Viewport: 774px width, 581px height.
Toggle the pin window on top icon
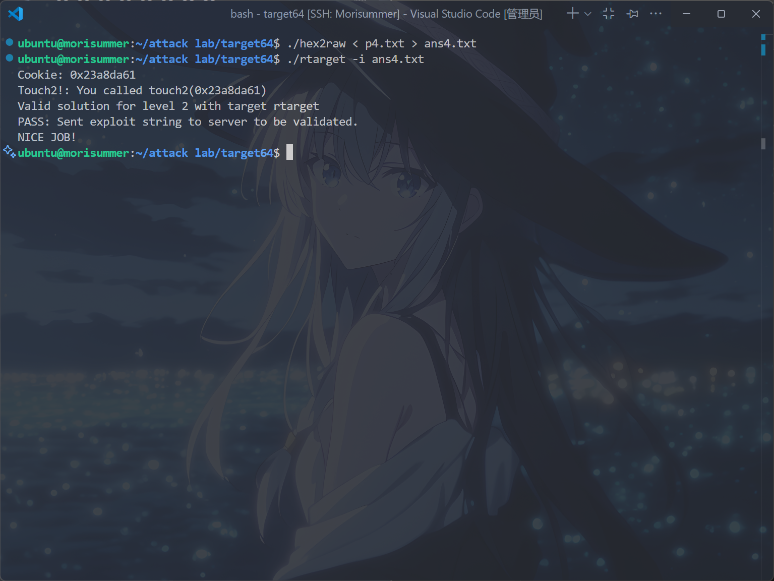[632, 14]
